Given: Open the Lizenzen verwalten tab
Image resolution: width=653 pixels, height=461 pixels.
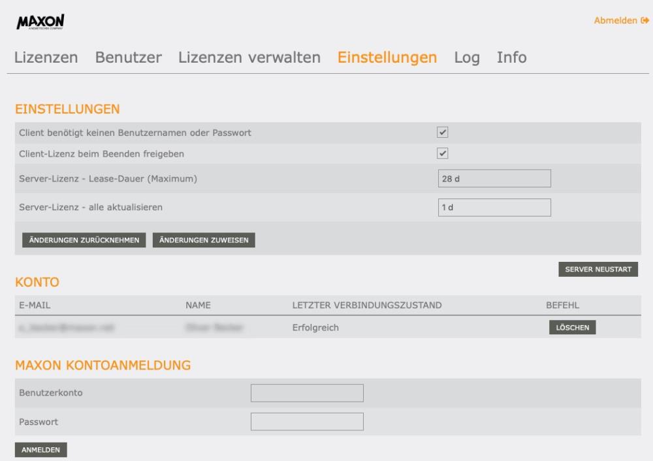Looking at the screenshot, I should (249, 57).
